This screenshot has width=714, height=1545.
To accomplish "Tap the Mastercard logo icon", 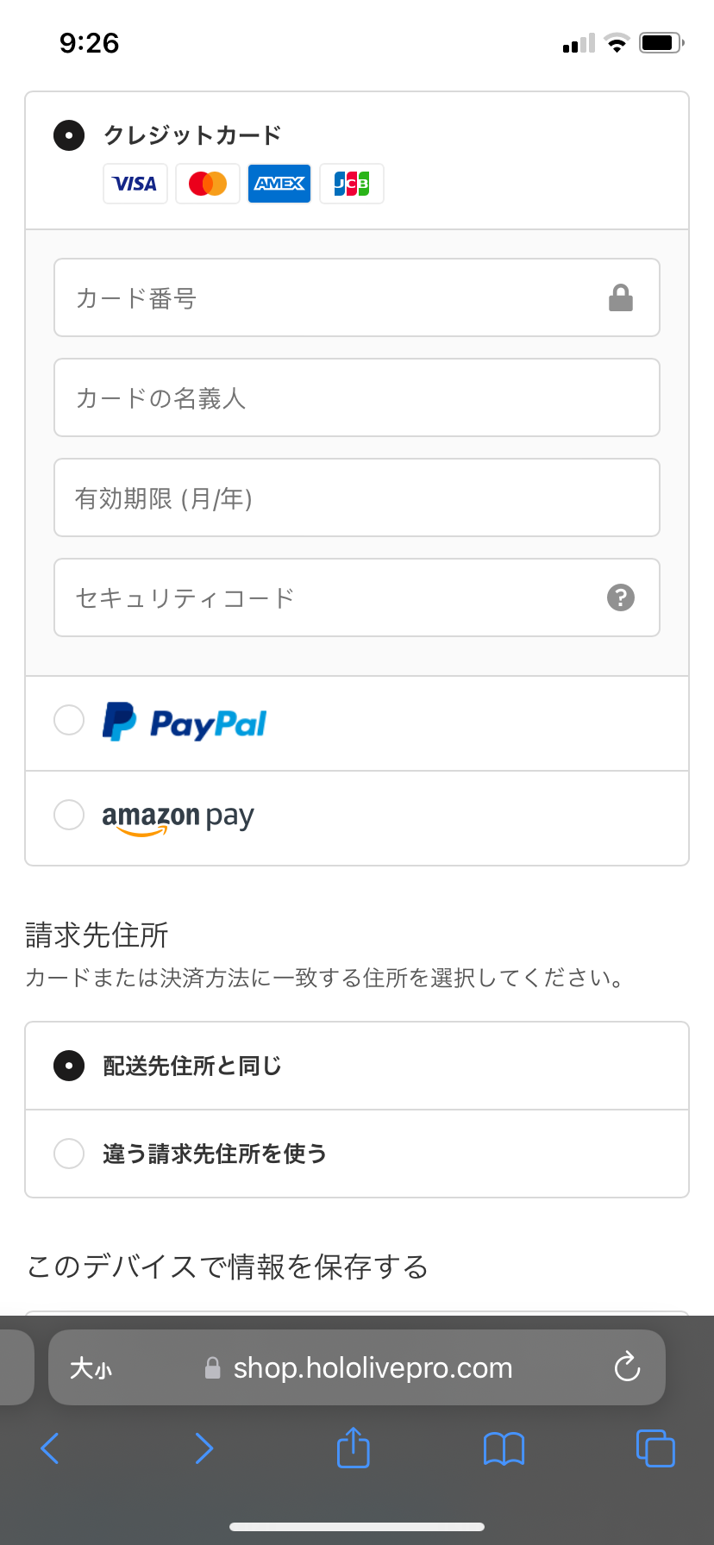I will 208,184.
